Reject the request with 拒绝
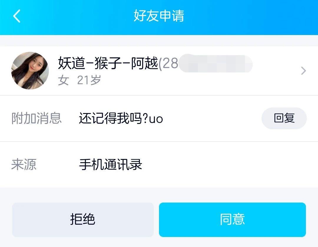Viewport: 318px width, 247px height. (x=83, y=219)
